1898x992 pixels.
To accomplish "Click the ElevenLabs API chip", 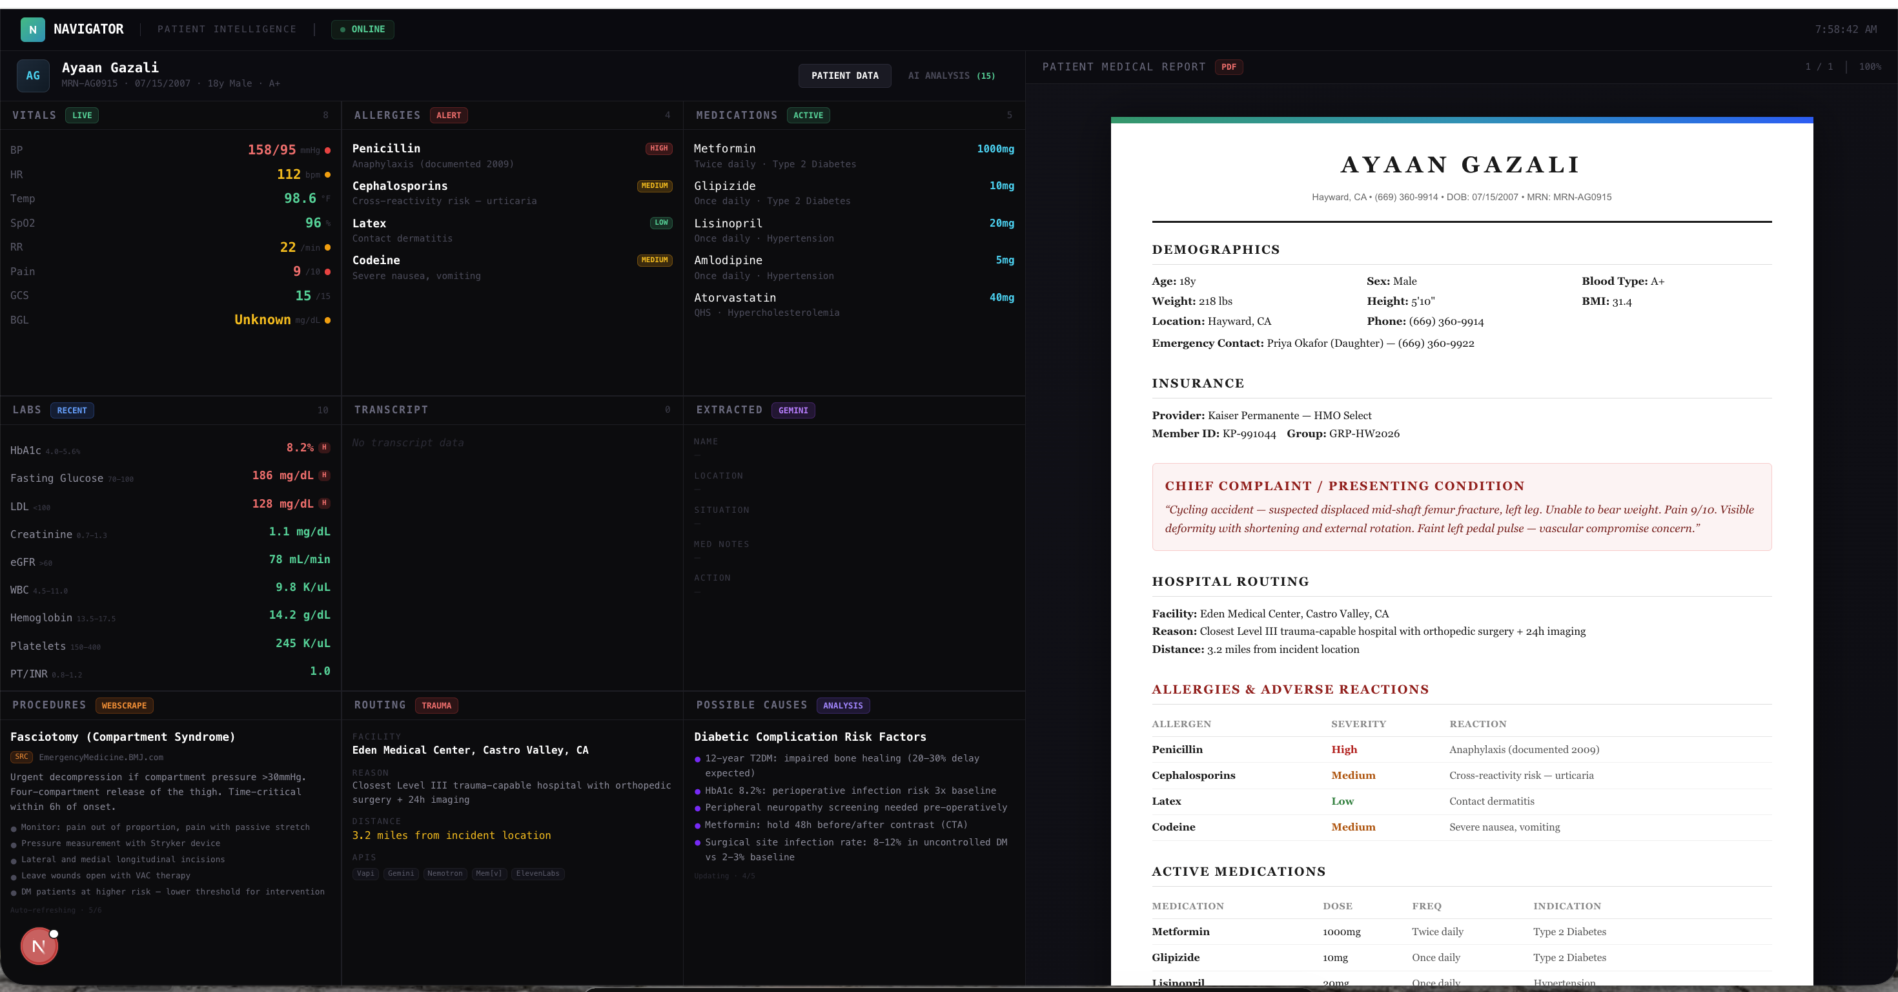I will coord(537,873).
